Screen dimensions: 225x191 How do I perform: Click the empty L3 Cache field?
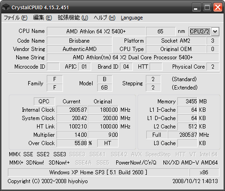pyautogui.click(x=187, y=143)
